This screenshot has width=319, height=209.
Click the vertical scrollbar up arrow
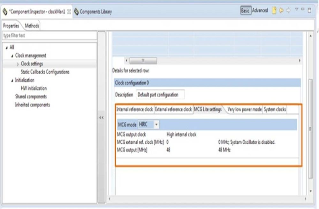pyautogui.click(x=311, y=36)
